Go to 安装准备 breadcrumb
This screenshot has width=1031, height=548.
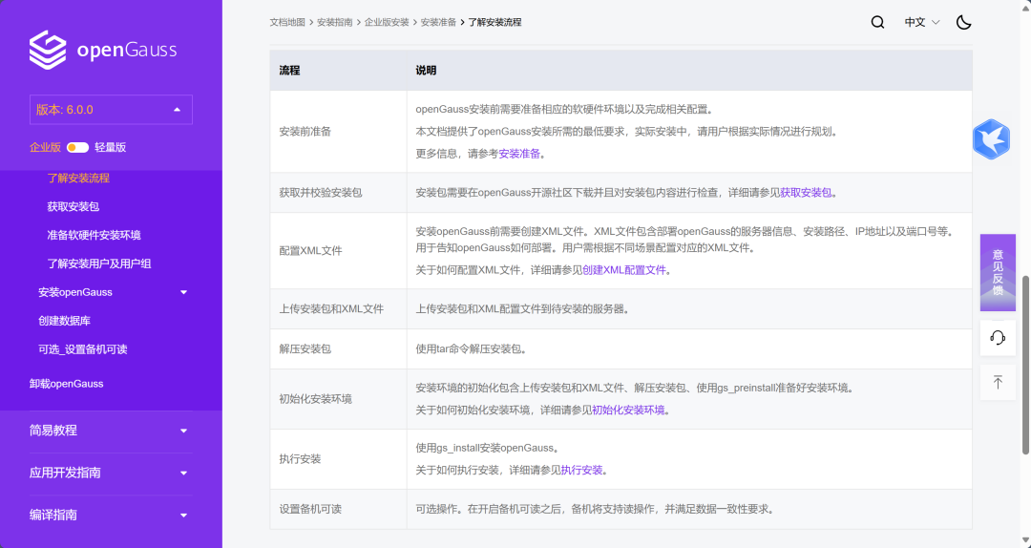pyautogui.click(x=438, y=22)
